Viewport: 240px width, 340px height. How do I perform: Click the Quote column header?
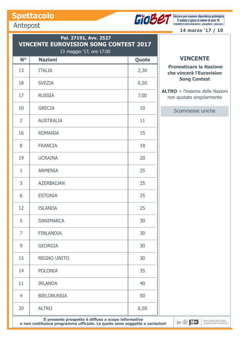(143, 60)
